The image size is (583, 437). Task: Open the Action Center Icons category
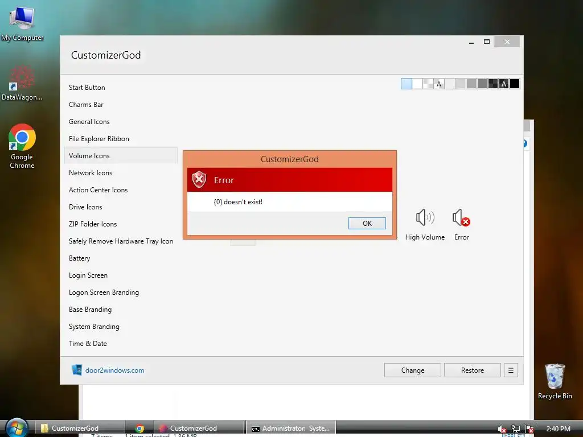tap(98, 190)
